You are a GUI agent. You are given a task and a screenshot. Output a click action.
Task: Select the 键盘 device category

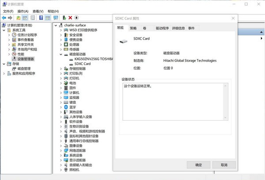click(x=73, y=102)
